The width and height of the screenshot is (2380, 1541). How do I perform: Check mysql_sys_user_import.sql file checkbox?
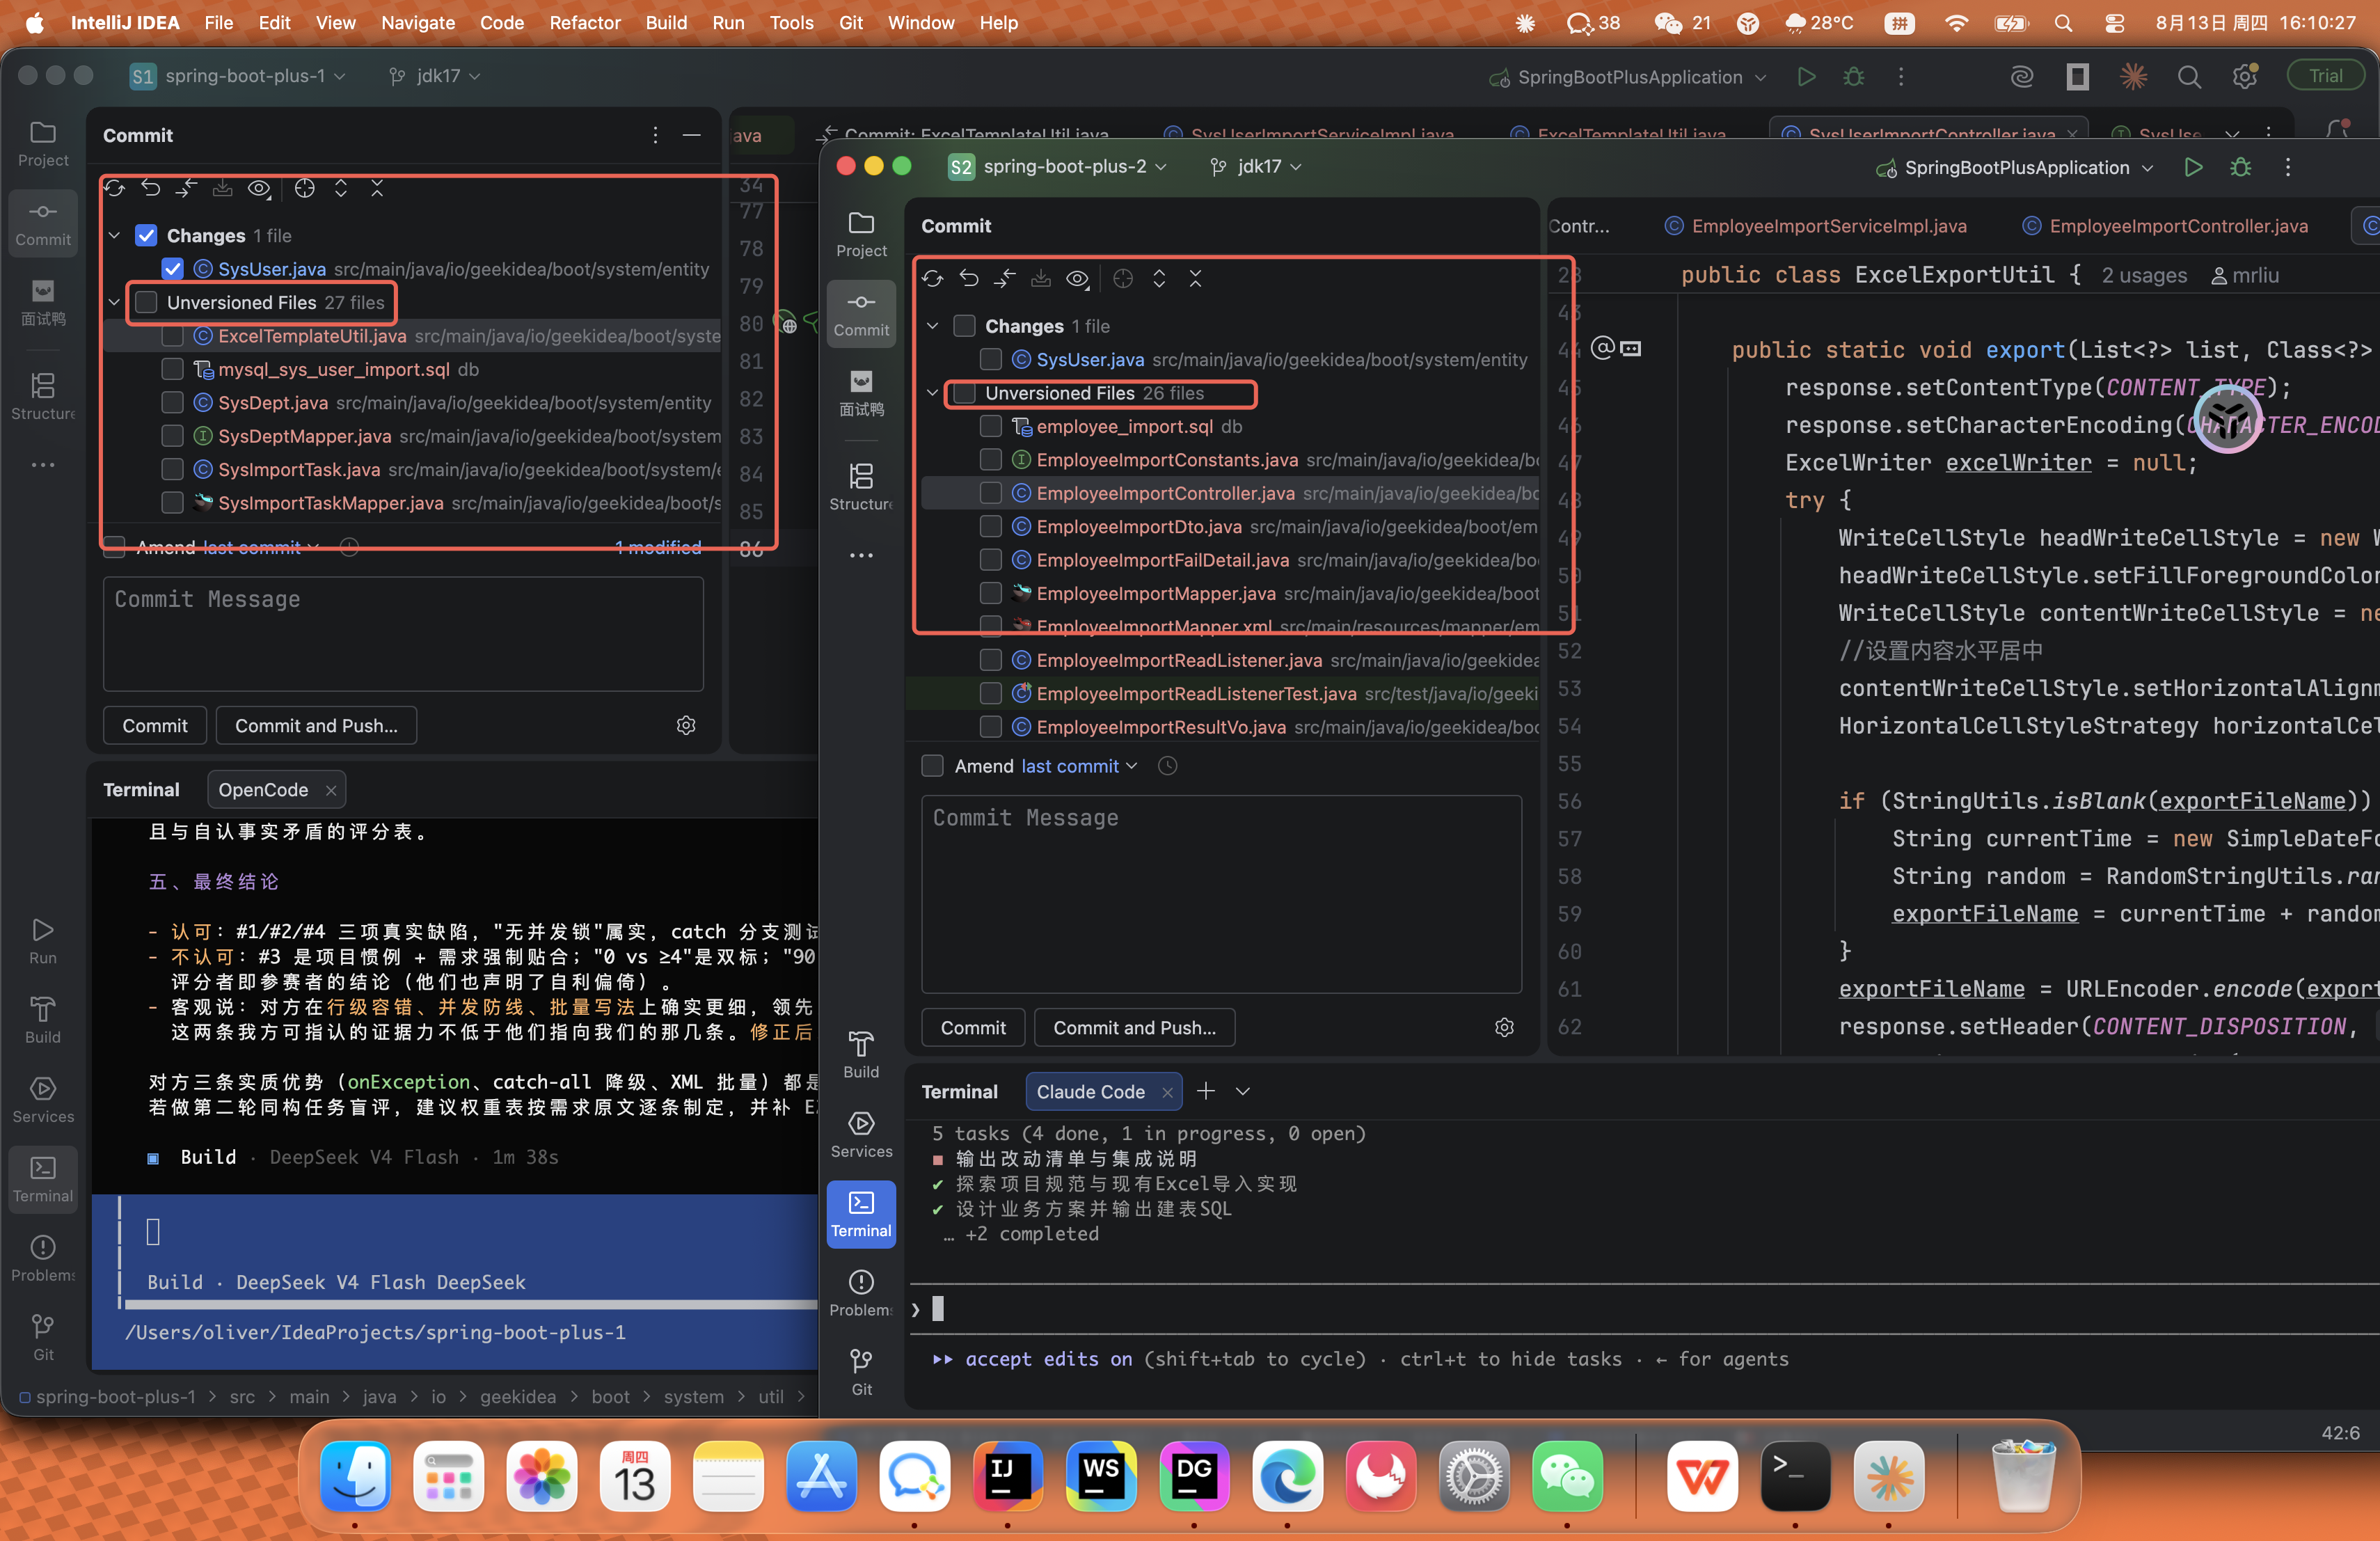[172, 369]
